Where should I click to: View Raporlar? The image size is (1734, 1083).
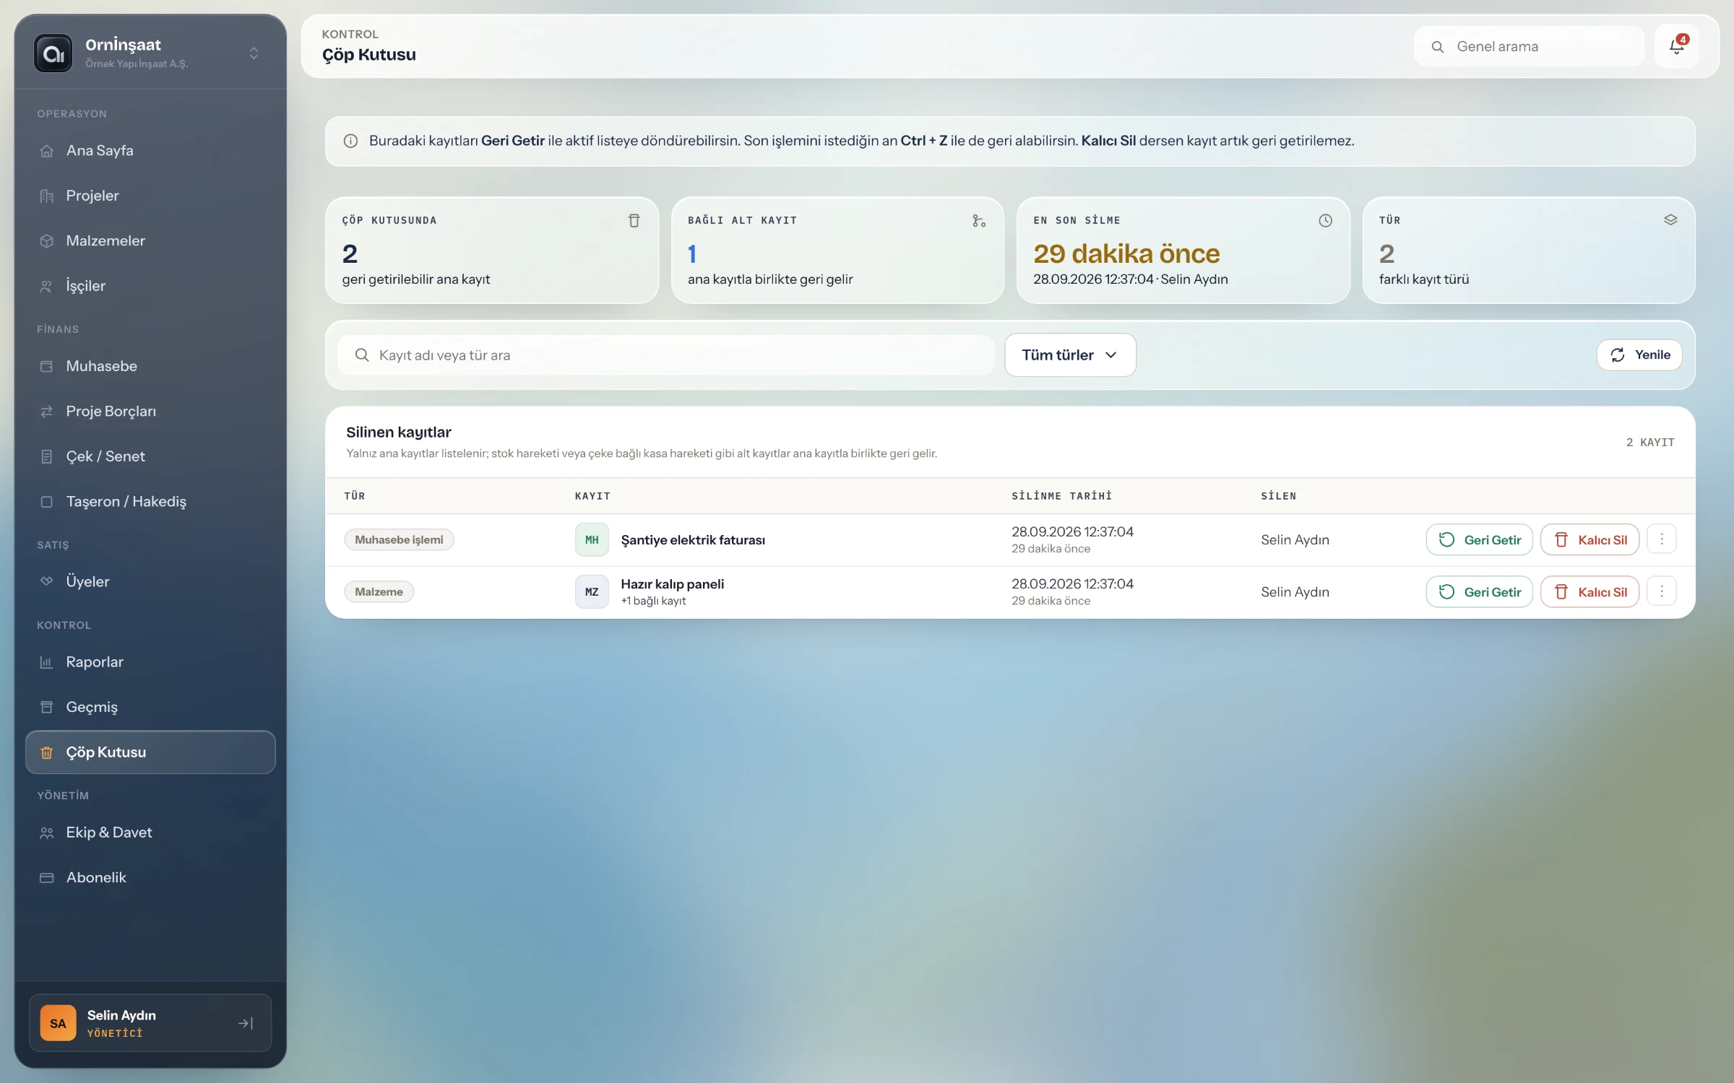point(150,662)
